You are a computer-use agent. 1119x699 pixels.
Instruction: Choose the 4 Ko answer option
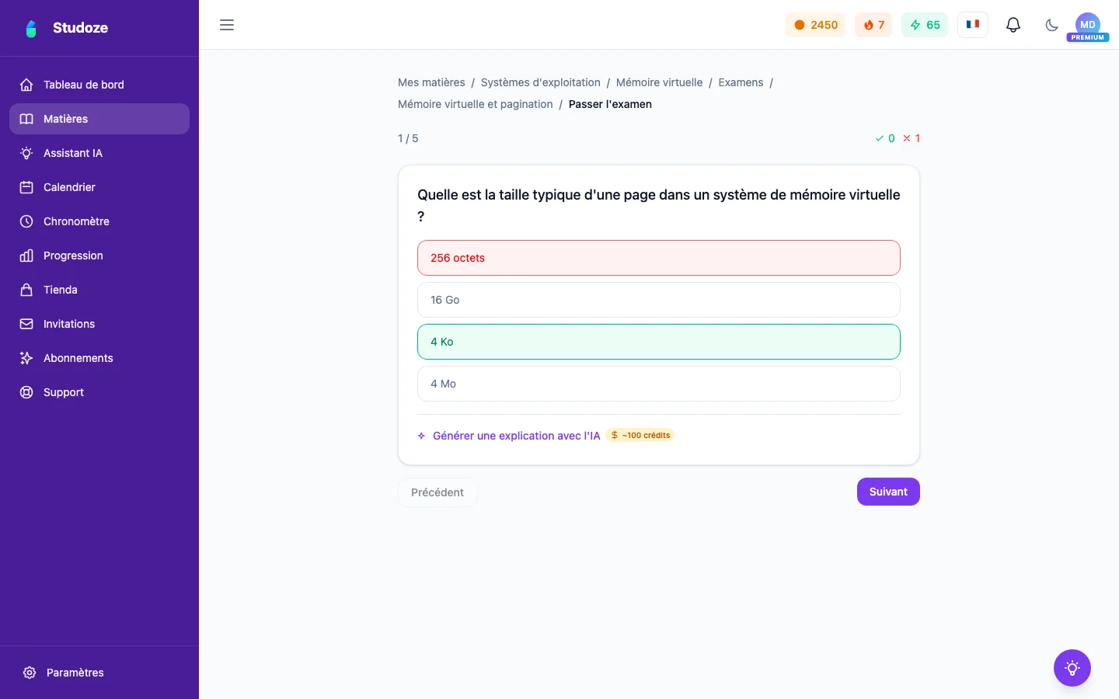[659, 342]
